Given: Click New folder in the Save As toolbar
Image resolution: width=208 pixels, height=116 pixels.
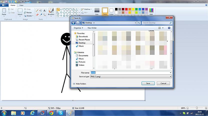Looking at the screenshot, I should pos(92,28).
